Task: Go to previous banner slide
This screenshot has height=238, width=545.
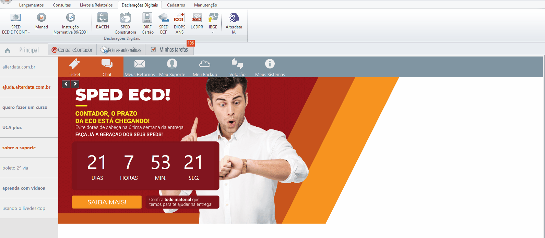Action: pyautogui.click(x=66, y=84)
